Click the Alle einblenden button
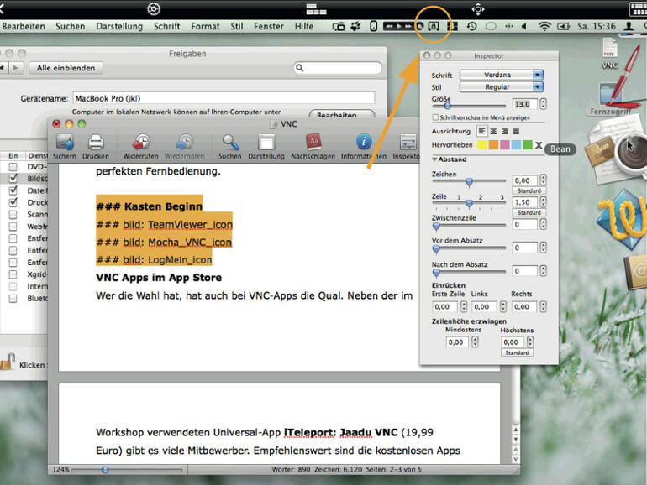The image size is (647, 485). pyautogui.click(x=66, y=68)
